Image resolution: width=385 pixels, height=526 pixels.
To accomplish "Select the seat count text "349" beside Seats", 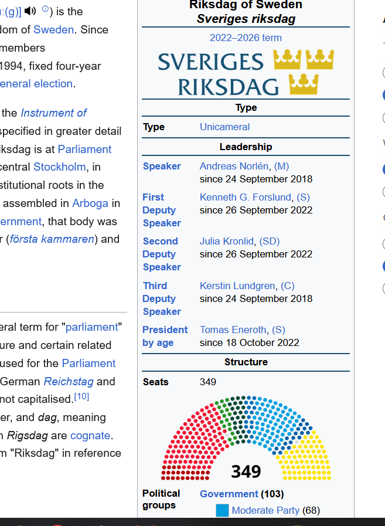I will pyautogui.click(x=208, y=382).
